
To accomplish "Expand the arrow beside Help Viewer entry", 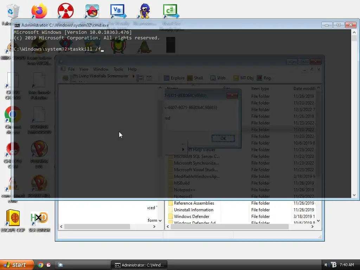I will pos(183,149).
